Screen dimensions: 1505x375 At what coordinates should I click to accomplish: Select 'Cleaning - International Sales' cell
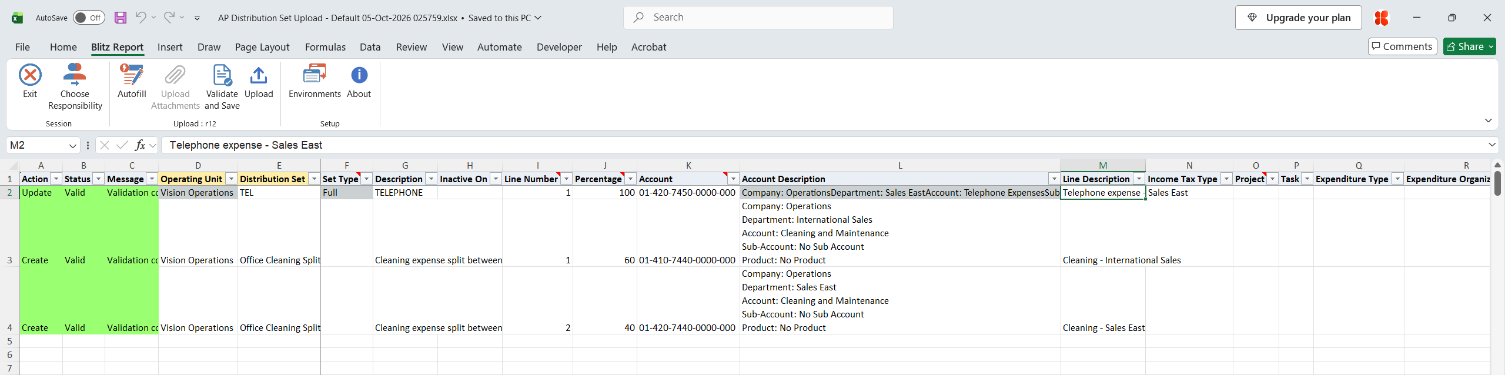click(x=1103, y=233)
